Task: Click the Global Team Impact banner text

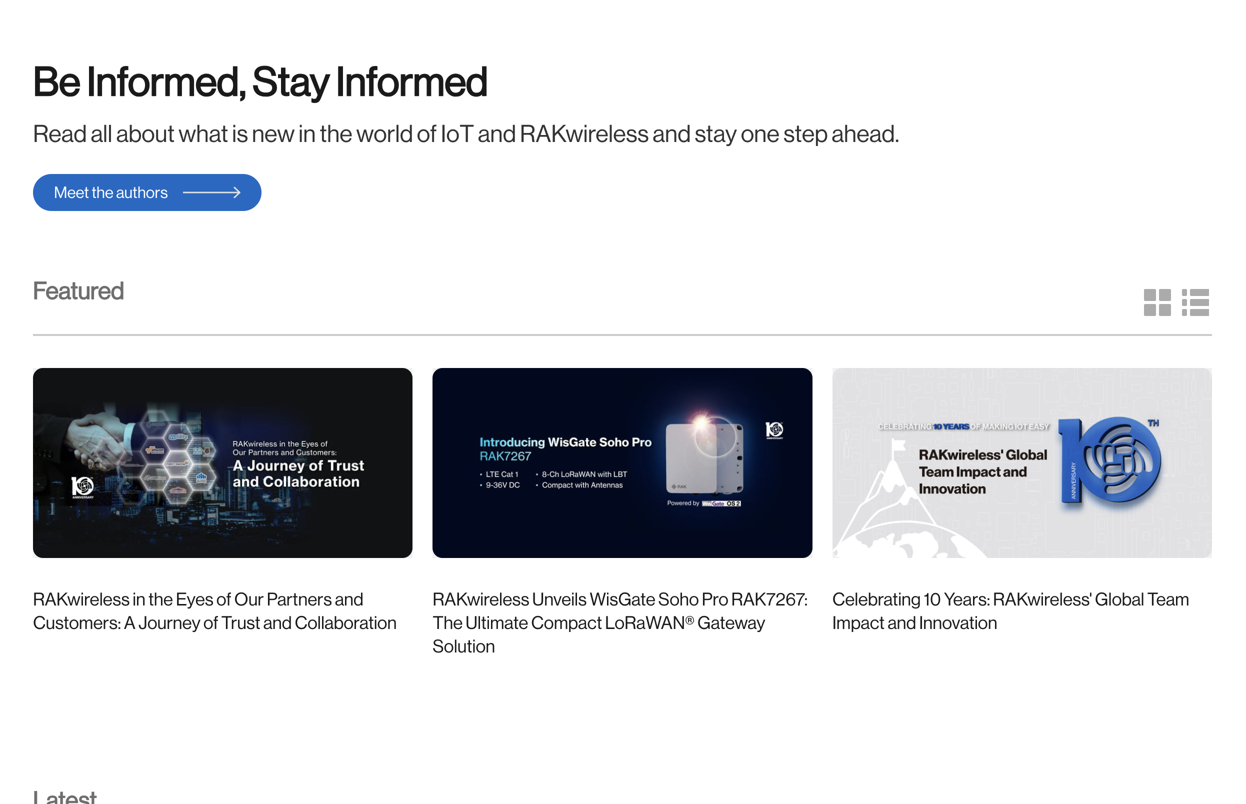Action: pos(982,471)
